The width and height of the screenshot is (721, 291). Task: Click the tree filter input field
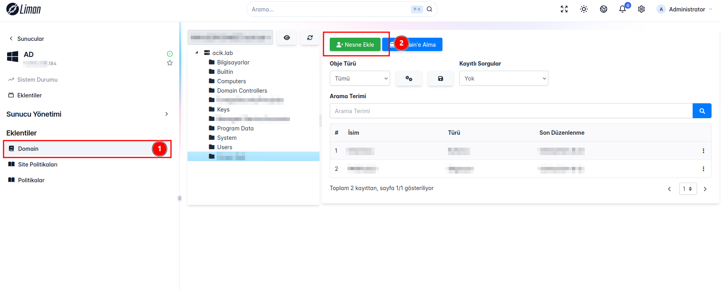click(x=230, y=38)
